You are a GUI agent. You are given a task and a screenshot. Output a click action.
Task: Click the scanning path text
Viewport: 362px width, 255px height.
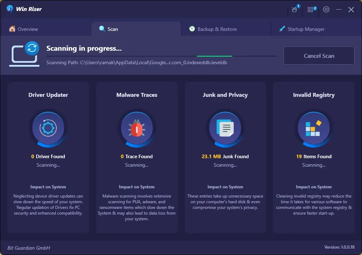[x=137, y=63]
